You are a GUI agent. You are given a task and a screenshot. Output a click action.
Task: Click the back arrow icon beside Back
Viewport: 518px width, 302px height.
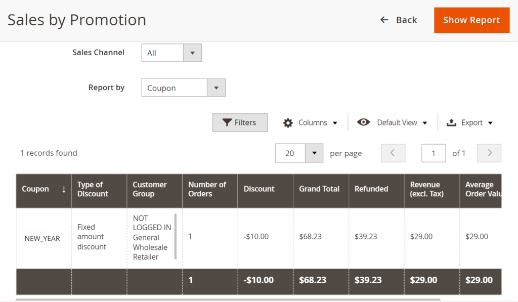[x=383, y=20]
